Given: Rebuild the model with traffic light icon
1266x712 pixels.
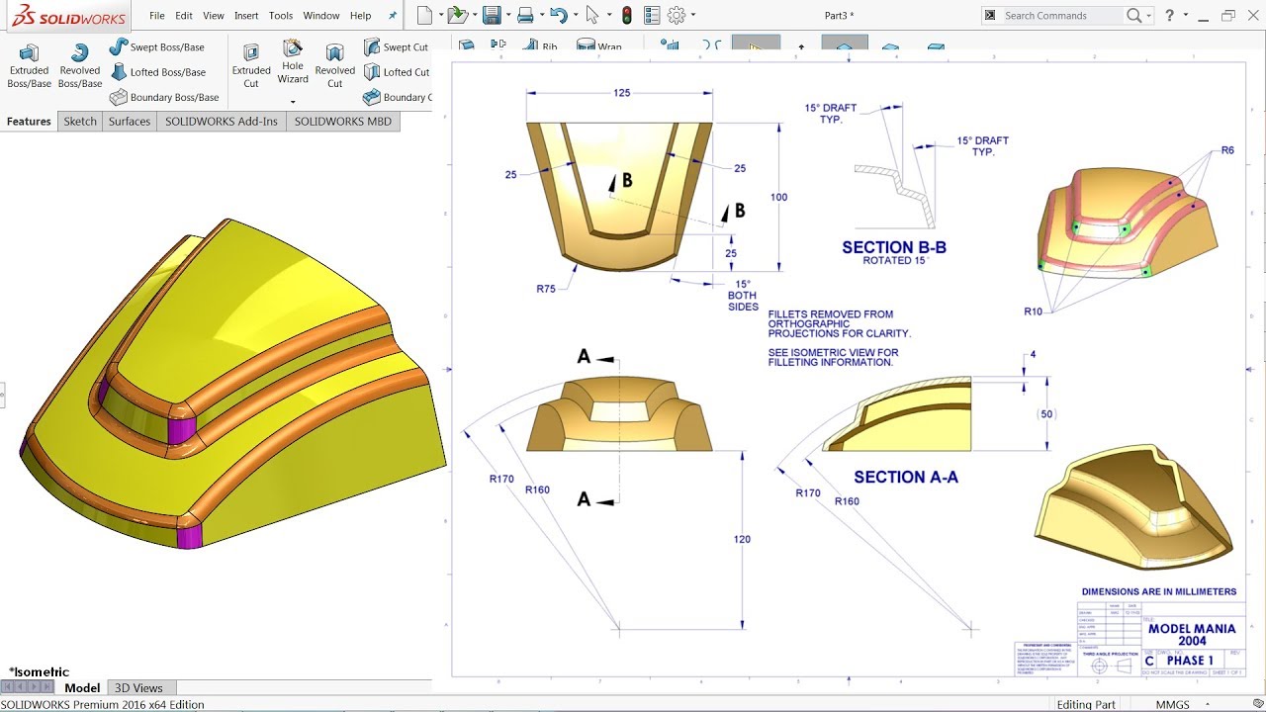Looking at the screenshot, I should click(x=627, y=15).
